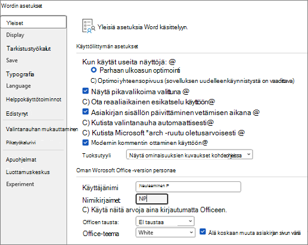The height and width of the screenshot is (245, 308).
Task: Click the Nimikirjaimet field containing NP
Action: (152, 199)
